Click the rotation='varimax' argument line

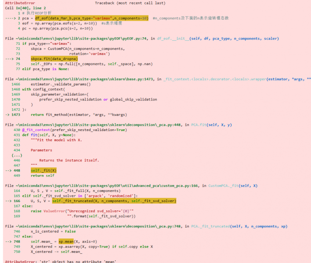90,53
